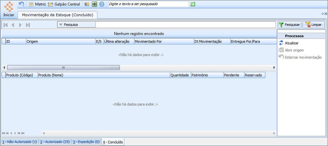Go to next record arrow
The image size is (328, 146).
20,25
